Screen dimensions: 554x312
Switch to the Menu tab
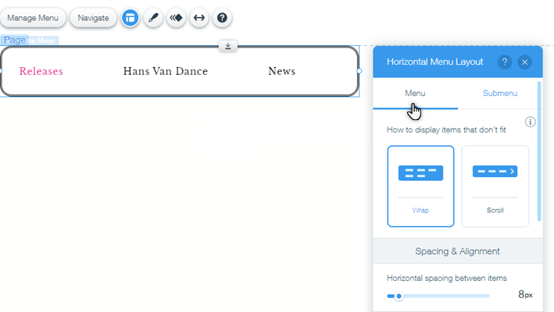pyautogui.click(x=415, y=94)
